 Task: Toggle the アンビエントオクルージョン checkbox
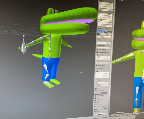point(95,106)
